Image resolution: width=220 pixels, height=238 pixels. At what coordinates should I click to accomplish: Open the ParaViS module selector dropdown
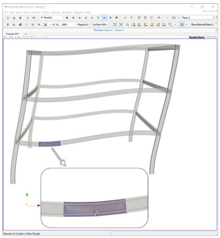coord(52,18)
